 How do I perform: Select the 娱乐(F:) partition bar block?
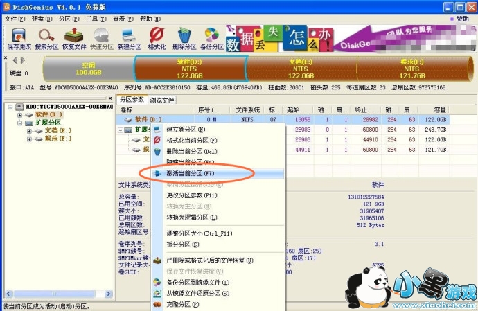coord(412,69)
